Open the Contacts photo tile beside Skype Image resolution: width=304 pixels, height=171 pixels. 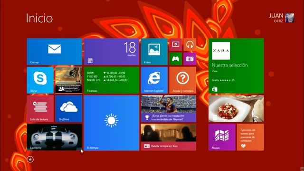(68, 80)
